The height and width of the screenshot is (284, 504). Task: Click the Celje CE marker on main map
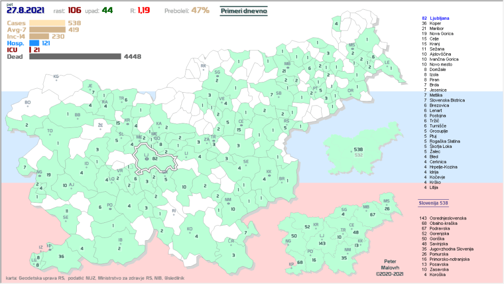tap(241, 124)
